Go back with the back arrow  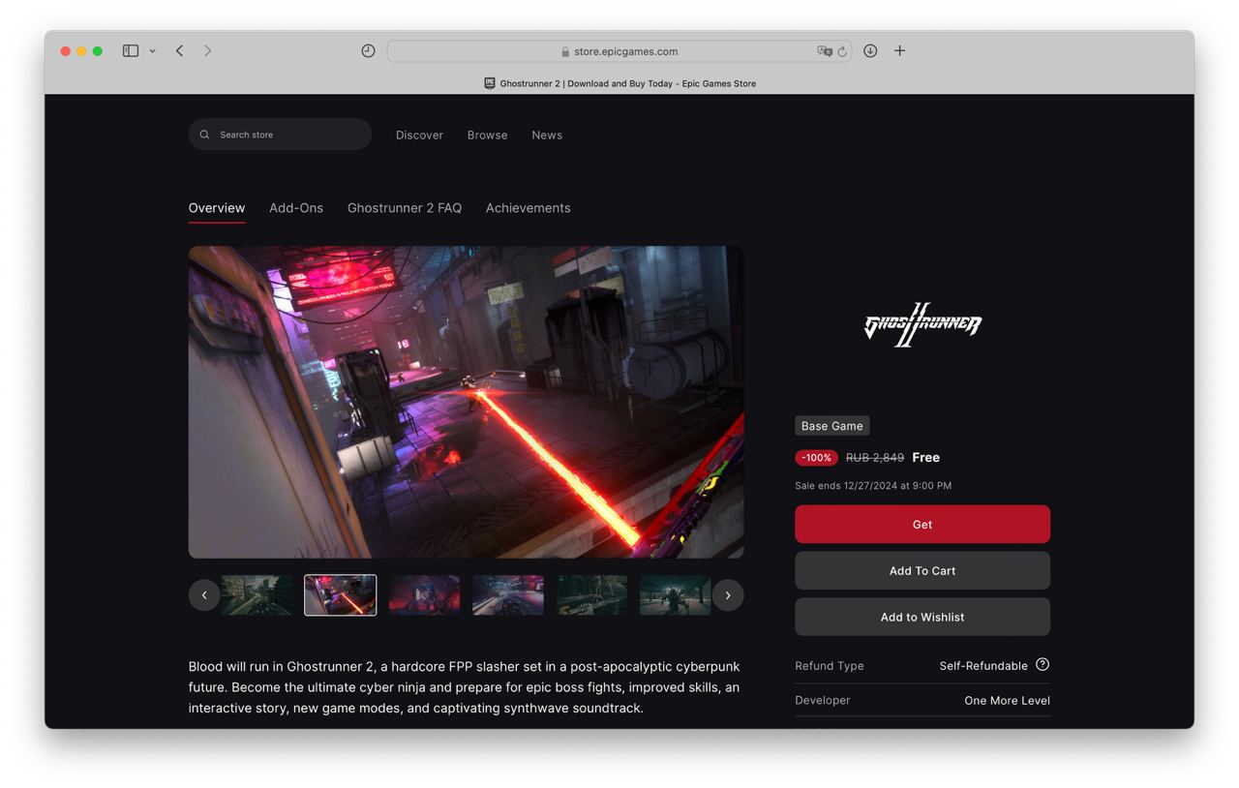(179, 51)
